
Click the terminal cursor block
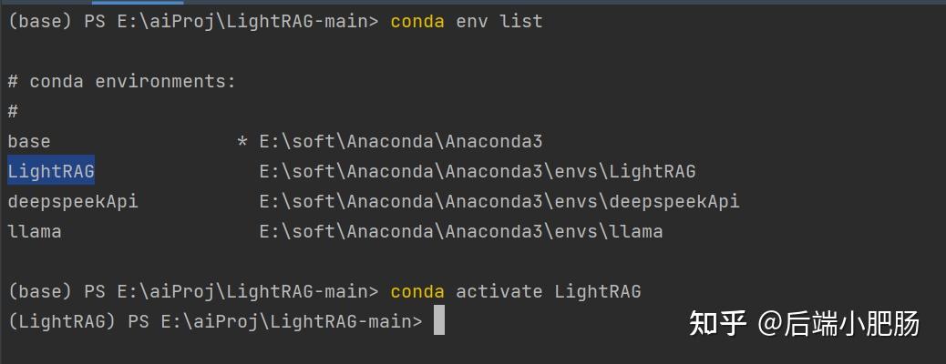pos(439,321)
